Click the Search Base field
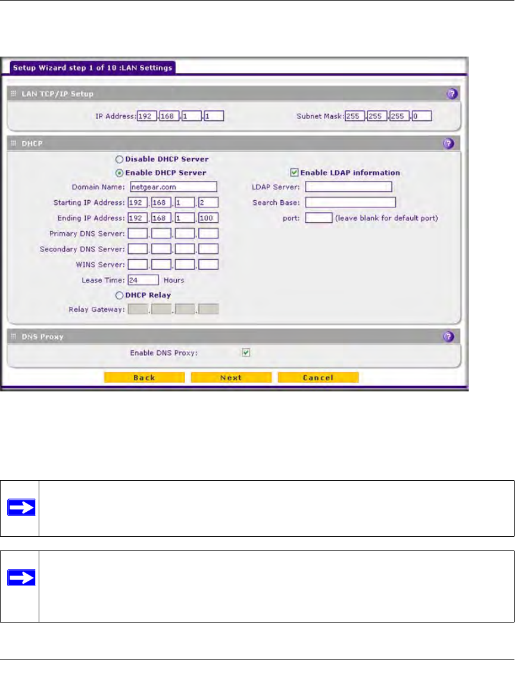Image resolution: width=515 pixels, height=697 pixels. (350, 203)
